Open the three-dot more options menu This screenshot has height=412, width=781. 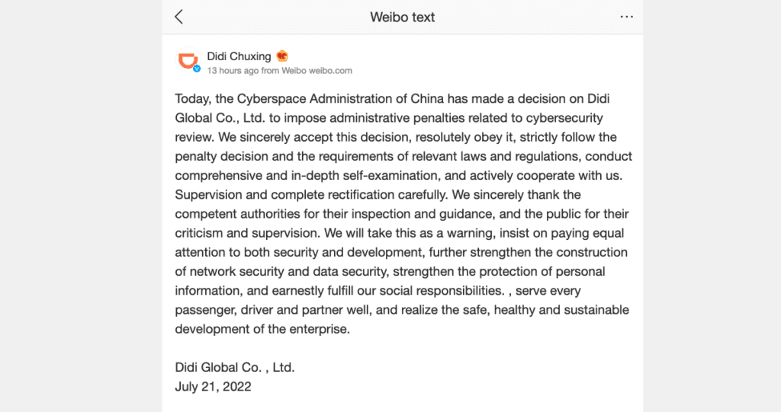[627, 17]
